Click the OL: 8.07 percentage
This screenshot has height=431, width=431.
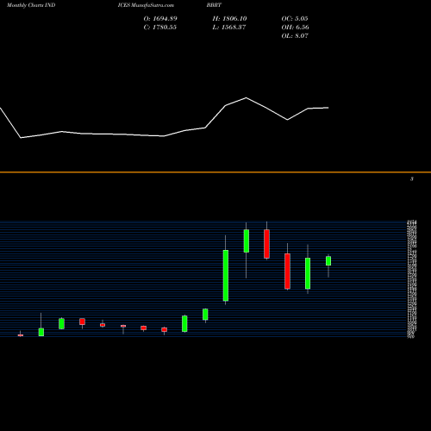pos(295,36)
